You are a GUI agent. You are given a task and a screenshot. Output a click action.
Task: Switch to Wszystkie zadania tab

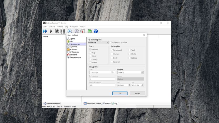click(52, 104)
